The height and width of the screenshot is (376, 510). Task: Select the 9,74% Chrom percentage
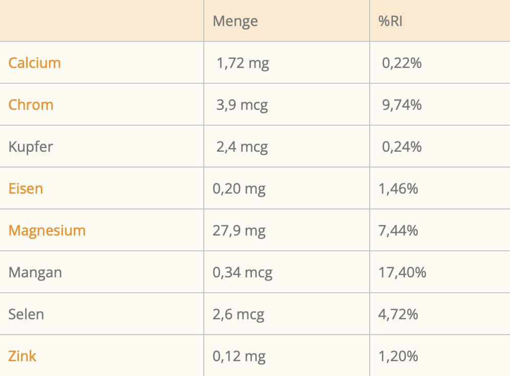402,105
